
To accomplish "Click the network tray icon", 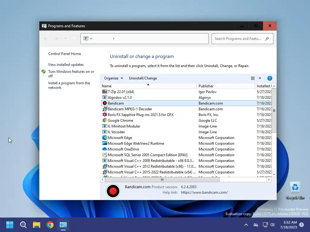I will point(265,225).
